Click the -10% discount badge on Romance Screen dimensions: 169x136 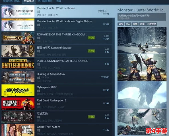91,38
